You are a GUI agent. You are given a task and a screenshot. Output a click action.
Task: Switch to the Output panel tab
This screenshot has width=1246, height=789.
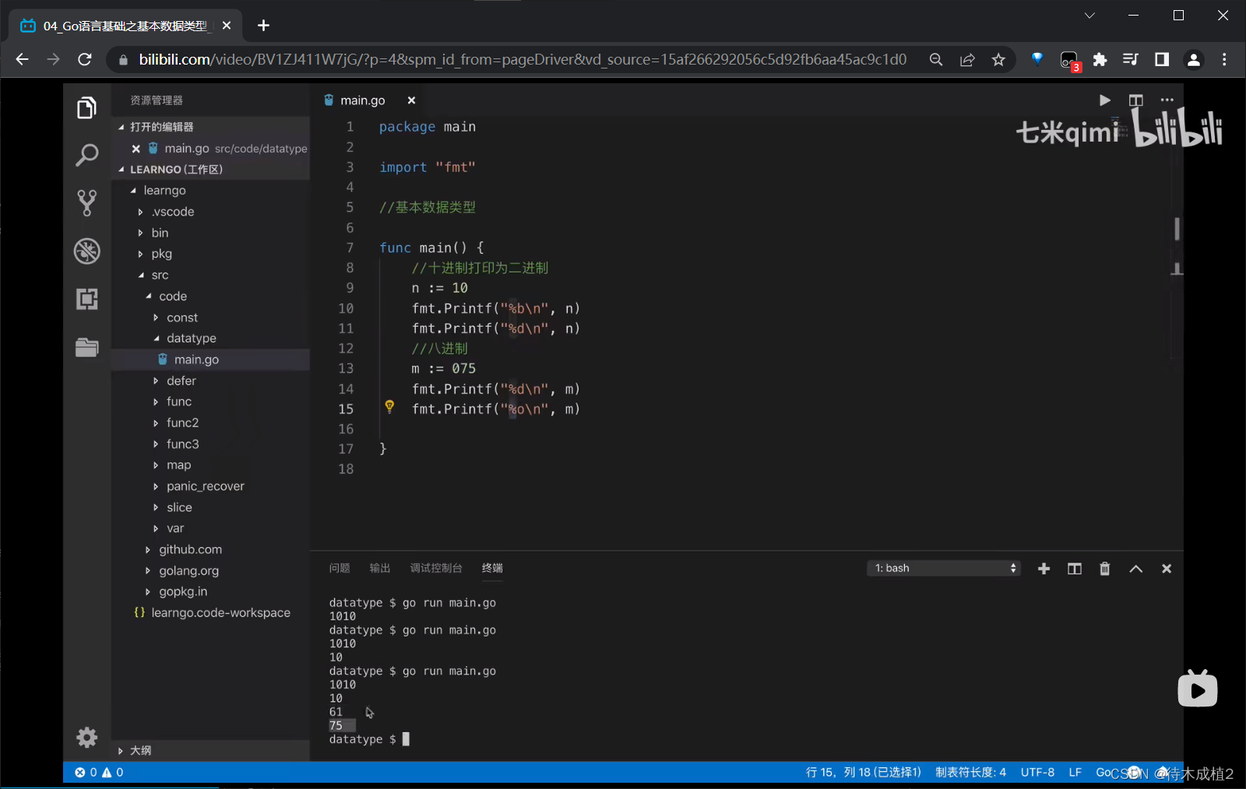(x=380, y=568)
